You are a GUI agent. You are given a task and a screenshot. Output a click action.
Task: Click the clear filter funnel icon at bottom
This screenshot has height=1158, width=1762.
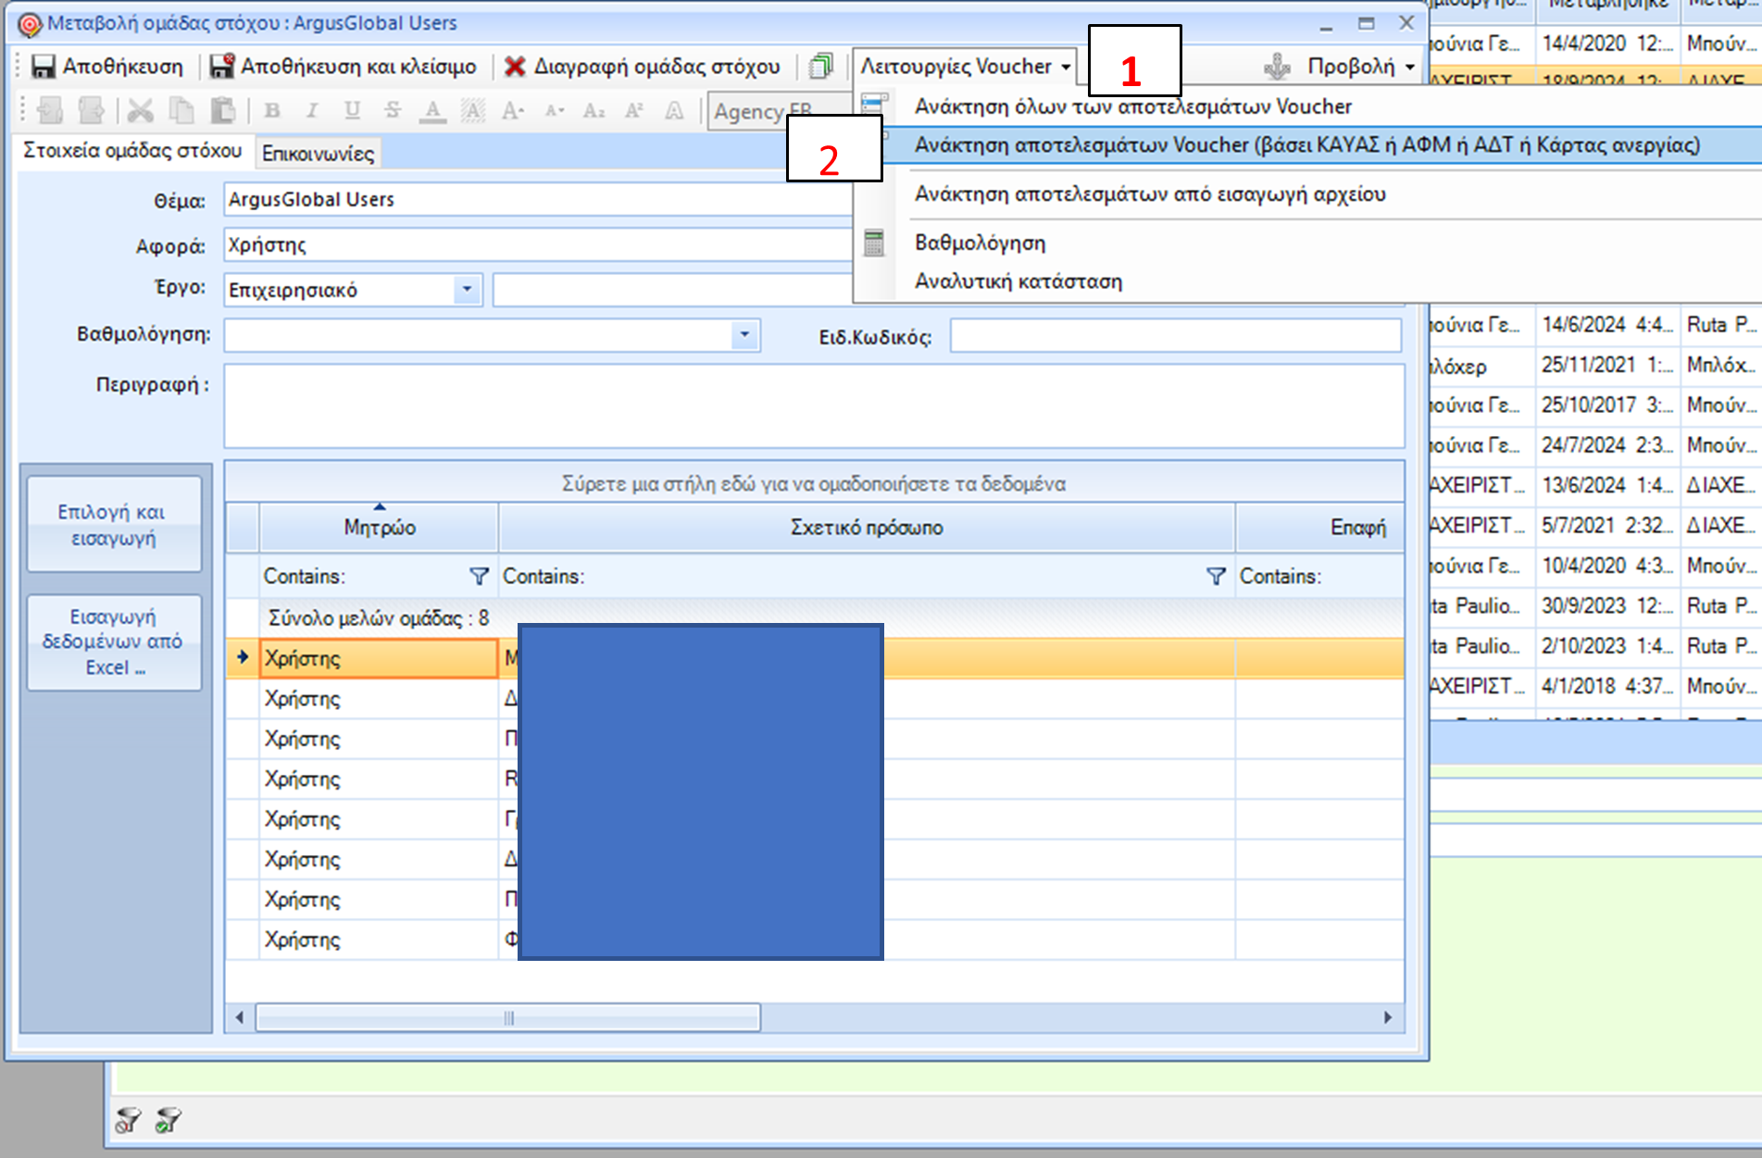coord(128,1120)
